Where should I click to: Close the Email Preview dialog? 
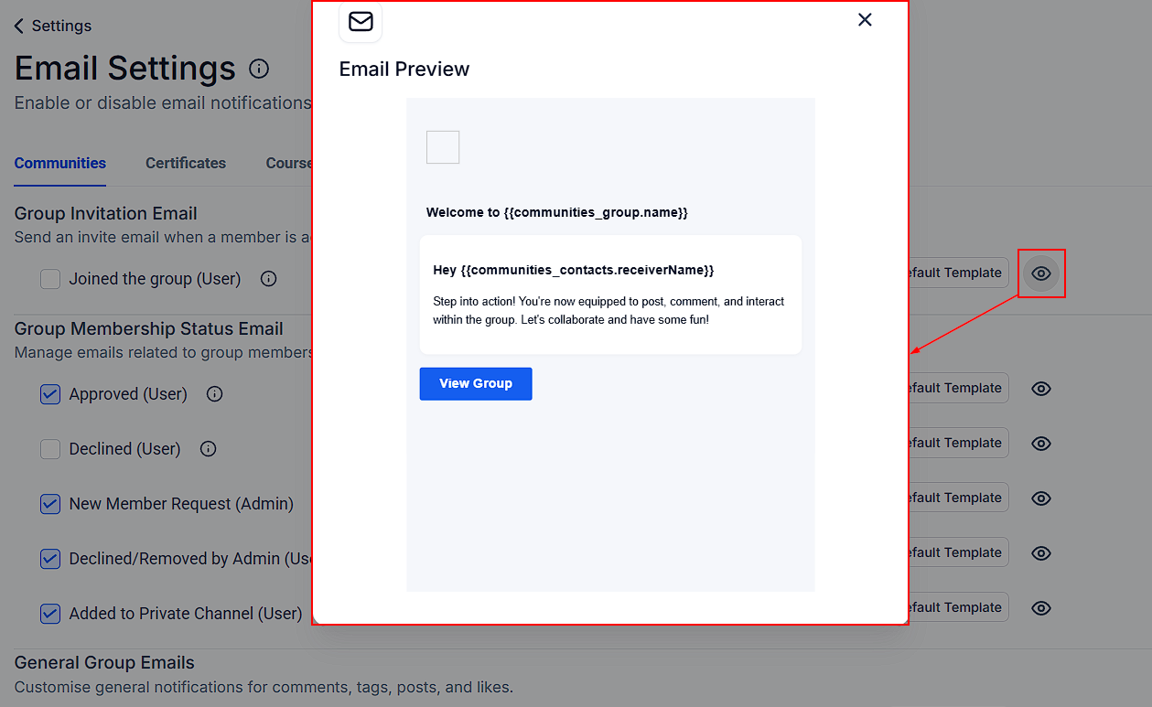(865, 20)
